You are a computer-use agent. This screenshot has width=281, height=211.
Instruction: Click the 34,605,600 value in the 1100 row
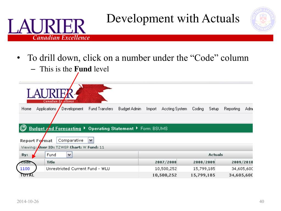coord(242,169)
